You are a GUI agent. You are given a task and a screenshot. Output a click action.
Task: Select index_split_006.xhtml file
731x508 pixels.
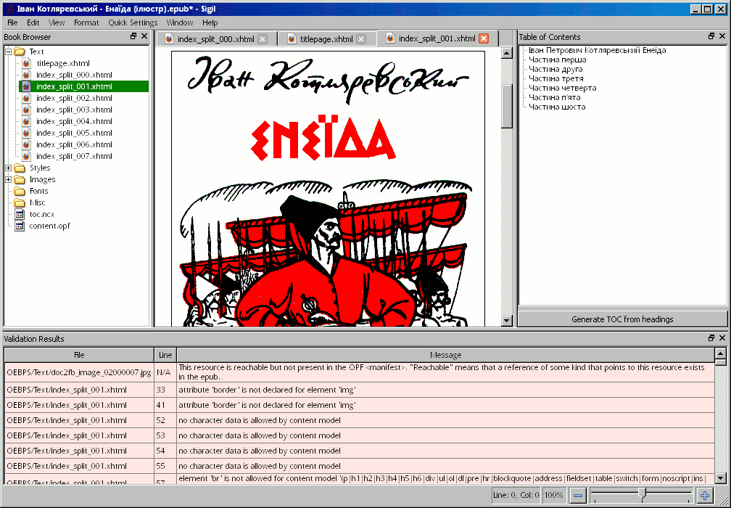tap(74, 144)
